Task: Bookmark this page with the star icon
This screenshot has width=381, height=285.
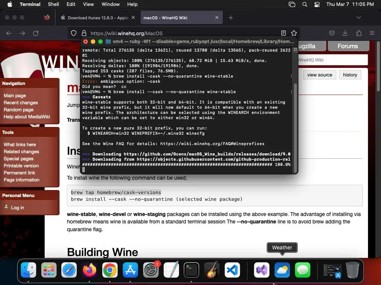Action: pos(294,33)
